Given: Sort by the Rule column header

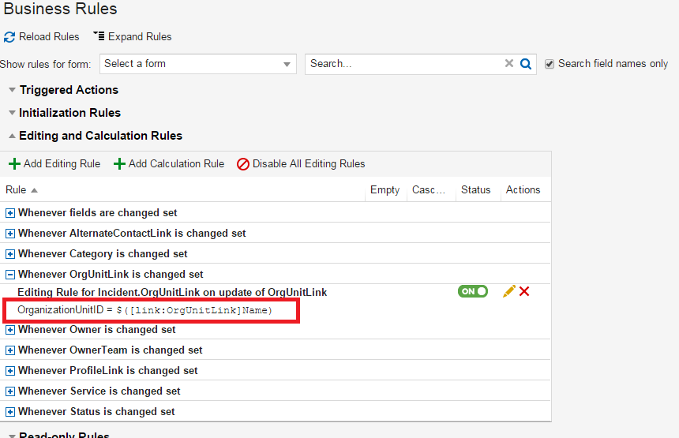Looking at the screenshot, I should tap(16, 189).
